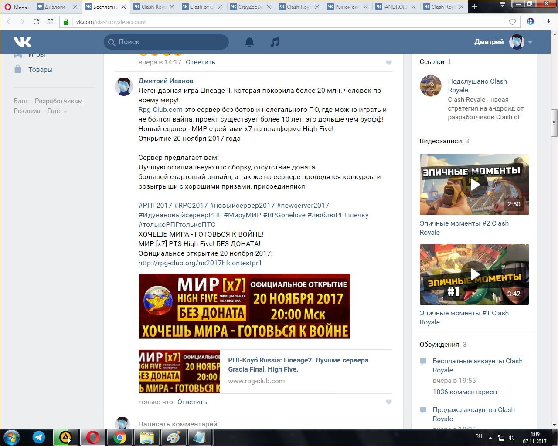Viewport: 558px width, 446px height.
Task: Open Telegram from taskbar
Action: pyautogui.click(x=39, y=437)
